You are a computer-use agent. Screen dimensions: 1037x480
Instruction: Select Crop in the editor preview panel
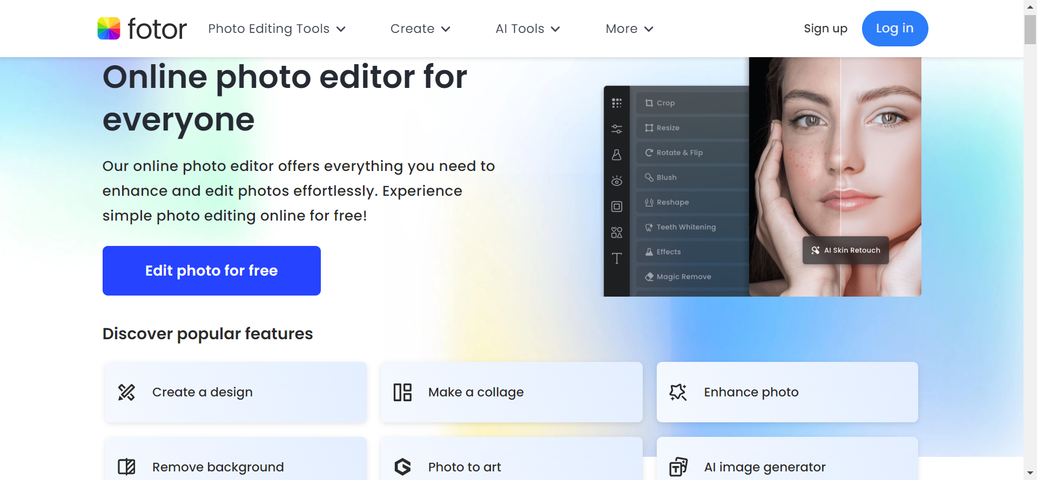coord(692,103)
